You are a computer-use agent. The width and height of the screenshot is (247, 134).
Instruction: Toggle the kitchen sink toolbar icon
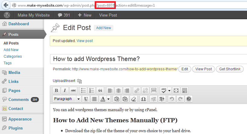(x=185, y=90)
